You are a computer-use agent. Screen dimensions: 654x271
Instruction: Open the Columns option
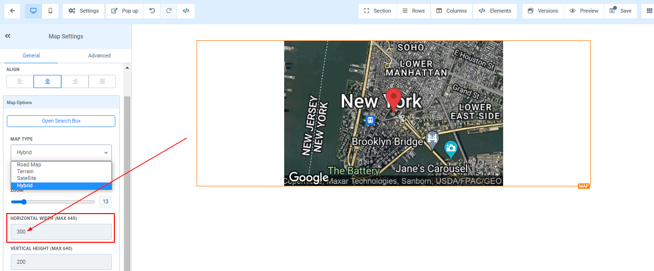coord(452,11)
